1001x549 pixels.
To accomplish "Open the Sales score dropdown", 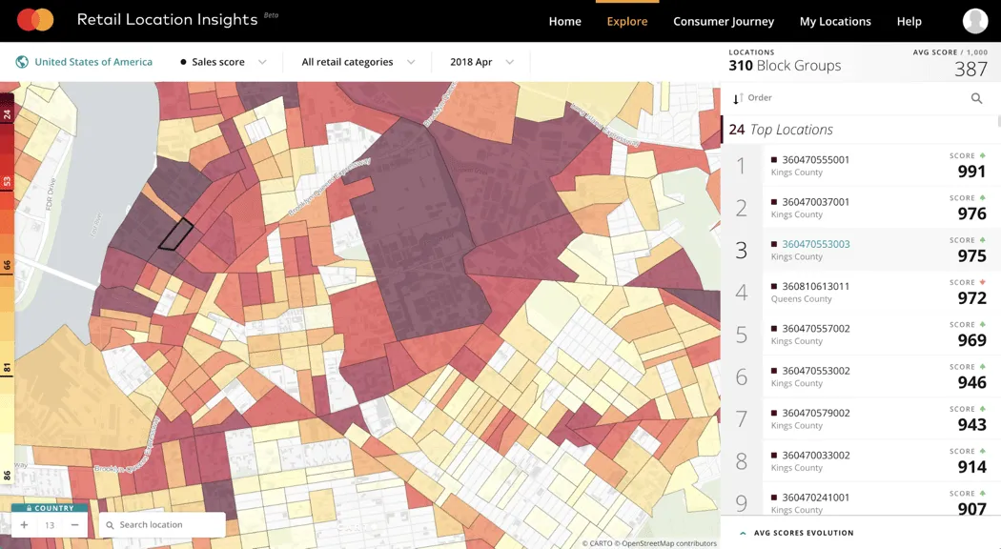I will point(224,62).
